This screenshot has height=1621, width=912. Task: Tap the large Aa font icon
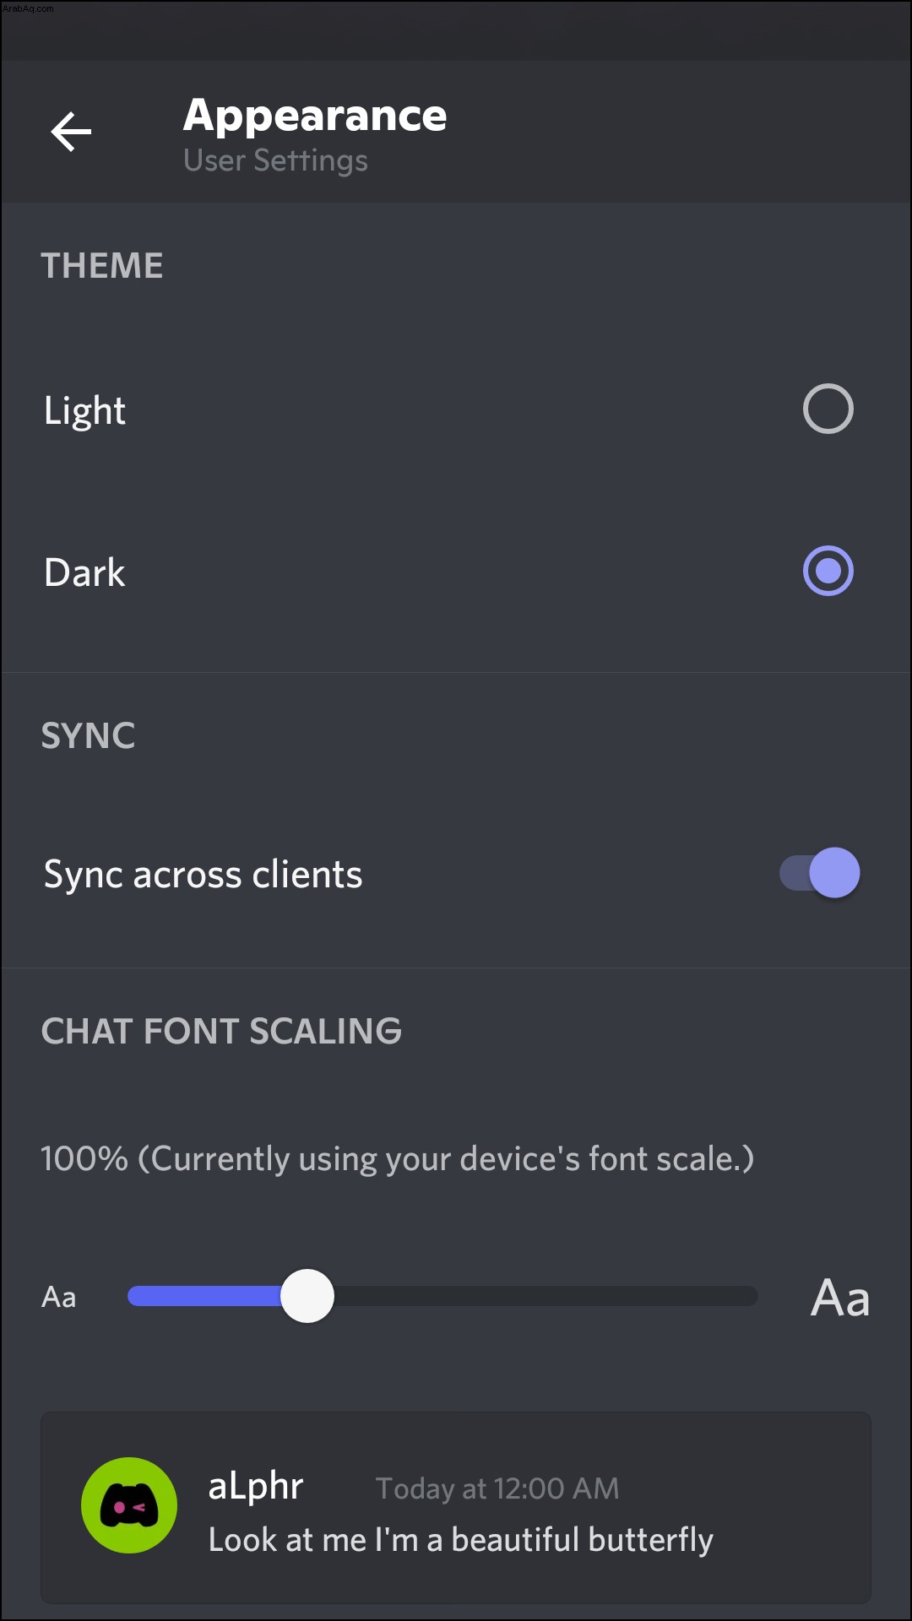840,1298
